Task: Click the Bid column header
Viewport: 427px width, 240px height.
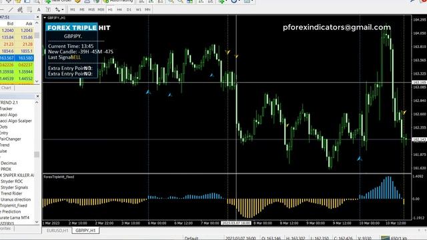Action: [x=10, y=24]
